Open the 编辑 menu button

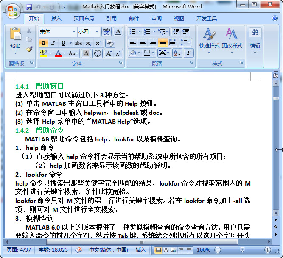click(x=255, y=41)
